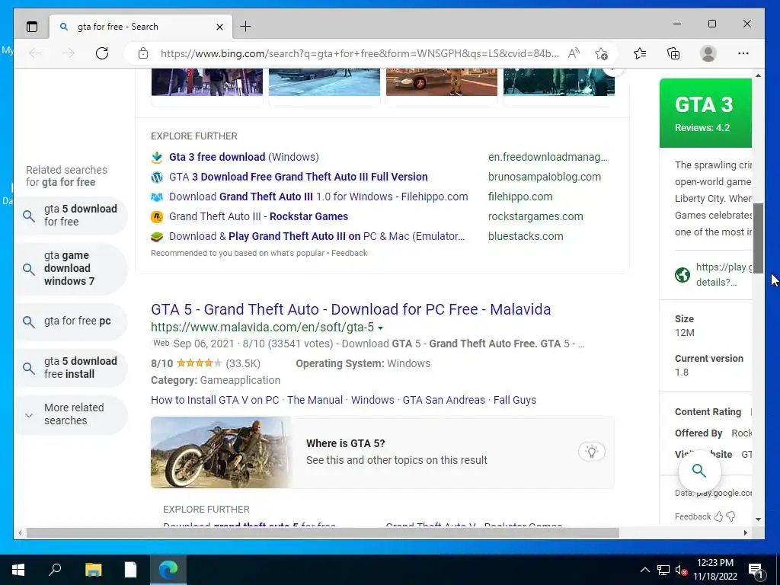The image size is (780, 585).
Task: Click bluestacks.com domain text
Action: [526, 237]
